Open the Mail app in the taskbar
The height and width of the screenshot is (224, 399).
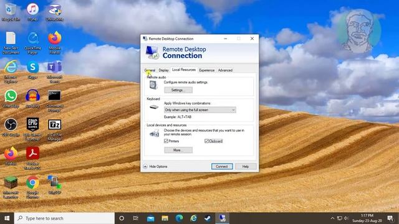pyautogui.click(x=150, y=218)
